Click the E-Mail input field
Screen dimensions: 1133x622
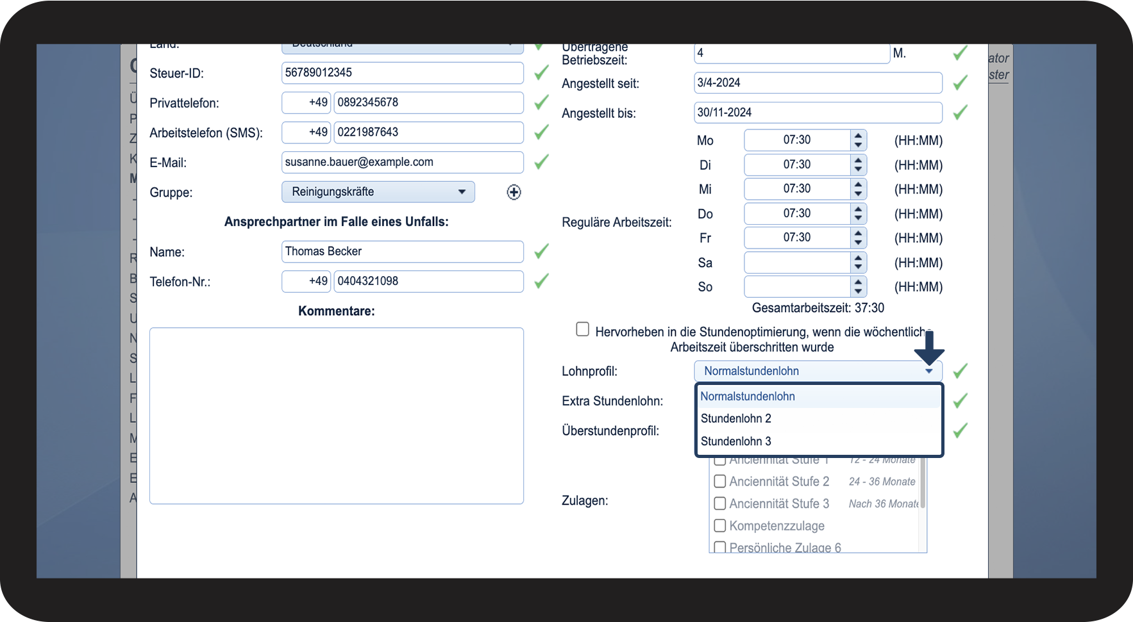403,162
